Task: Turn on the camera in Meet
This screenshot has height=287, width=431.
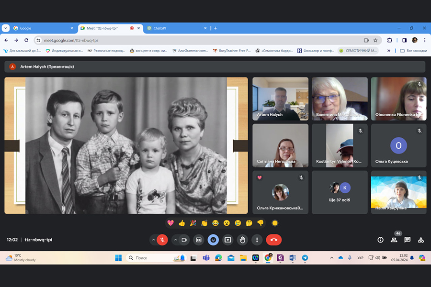Action: point(184,240)
